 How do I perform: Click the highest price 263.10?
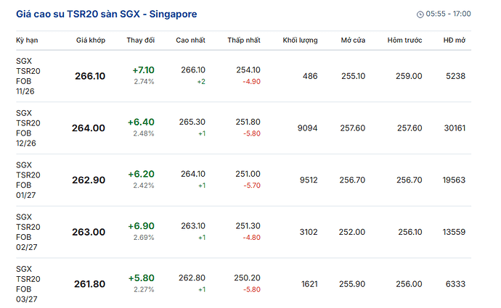pos(193,226)
